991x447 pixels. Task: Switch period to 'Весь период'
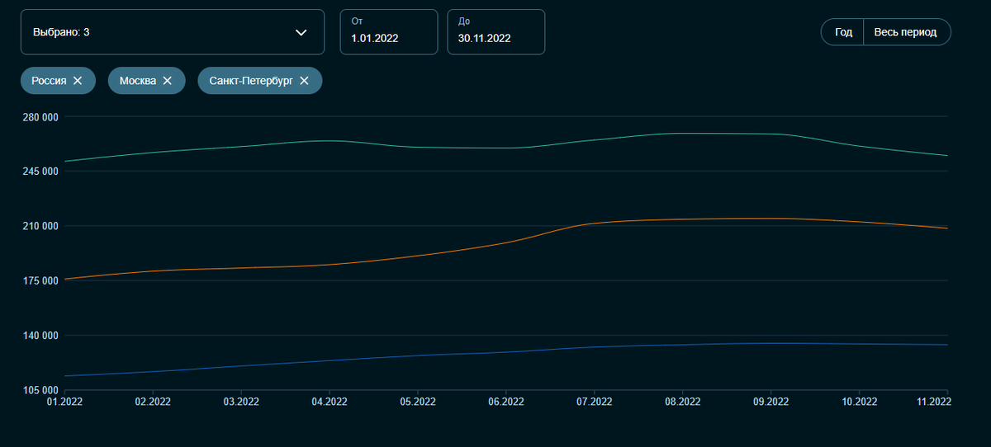(x=907, y=32)
